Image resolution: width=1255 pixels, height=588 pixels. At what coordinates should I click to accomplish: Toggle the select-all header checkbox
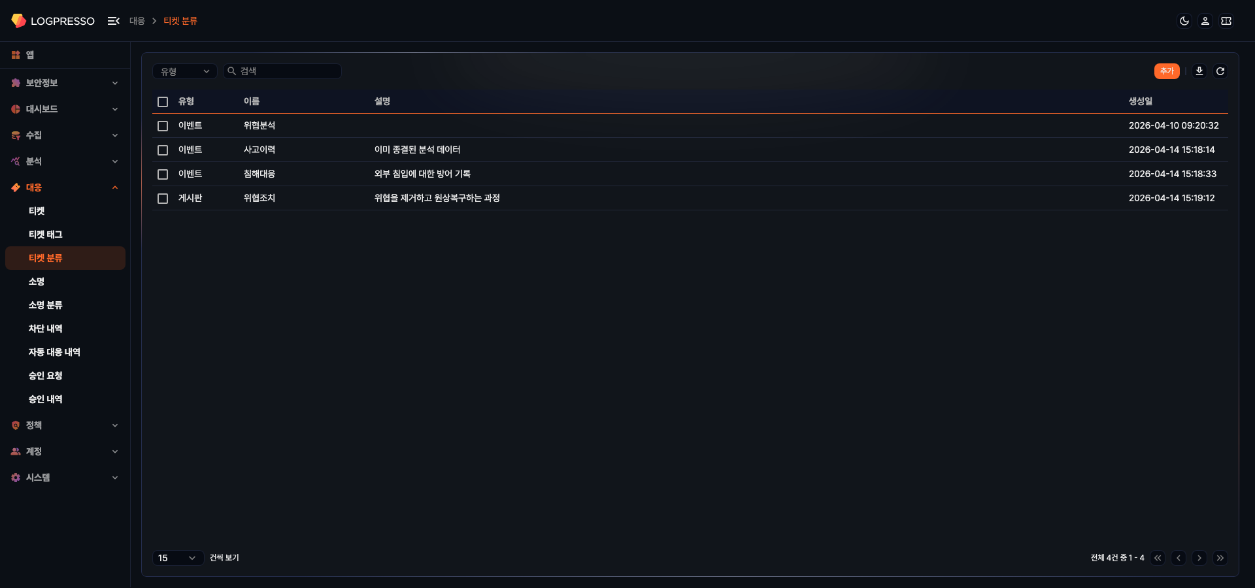pyautogui.click(x=163, y=102)
